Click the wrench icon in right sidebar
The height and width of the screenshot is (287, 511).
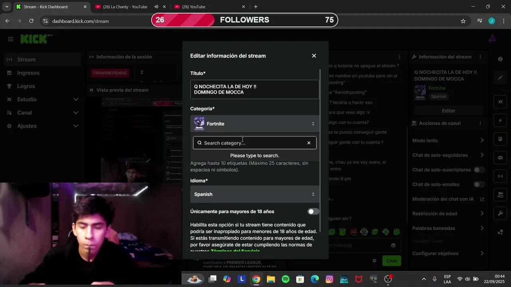coord(500,214)
